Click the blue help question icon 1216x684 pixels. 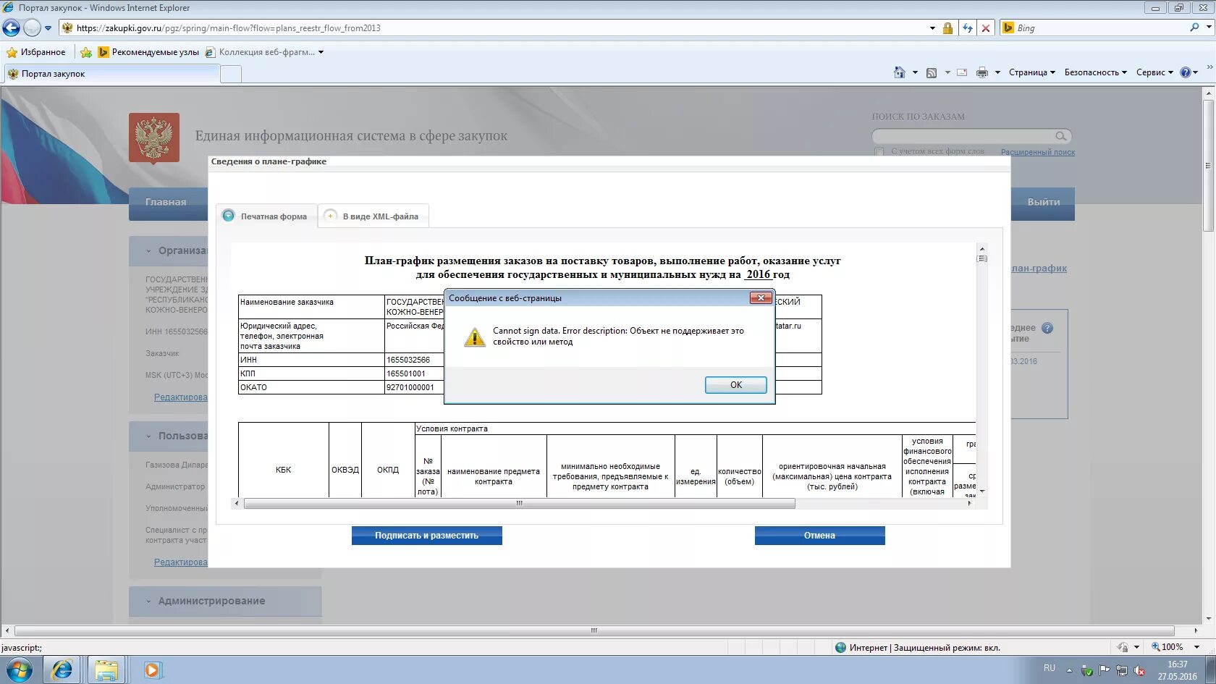coord(1186,72)
